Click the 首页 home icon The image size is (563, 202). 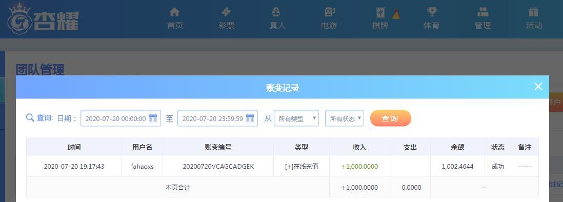(x=174, y=12)
